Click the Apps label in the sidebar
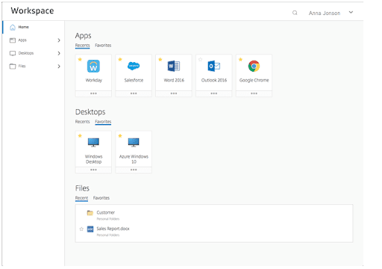Viewport: 382px width, 269px height. 22,40
